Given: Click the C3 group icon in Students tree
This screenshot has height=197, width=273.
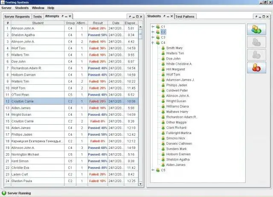Looking at the screenshot, I should coord(158,37).
